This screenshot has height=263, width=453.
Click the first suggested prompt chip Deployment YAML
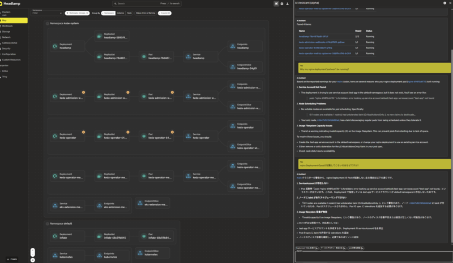click(307, 248)
